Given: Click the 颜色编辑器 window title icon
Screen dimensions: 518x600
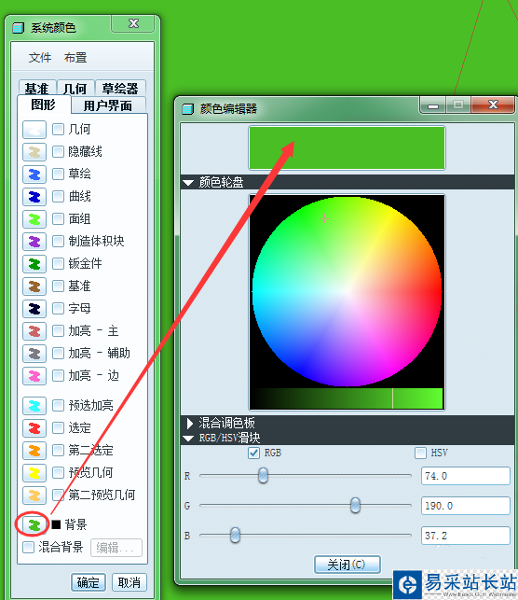Looking at the screenshot, I should [x=187, y=109].
